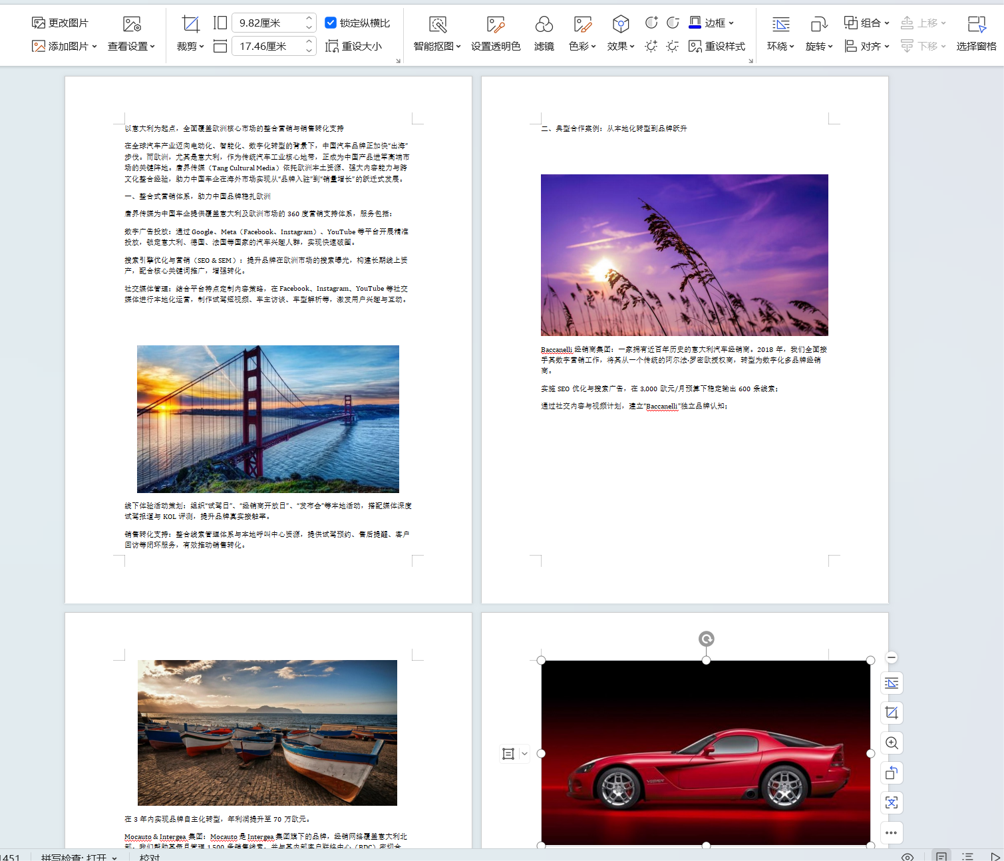Click the heading '二、典型合作案例：从本地化转型到品牌跃升'
Image resolution: width=1004 pixels, height=861 pixels.
[614, 128]
